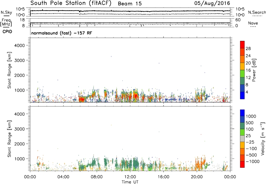
Task: Click the Slant Range label of velocity panel
Action: coord(9,139)
